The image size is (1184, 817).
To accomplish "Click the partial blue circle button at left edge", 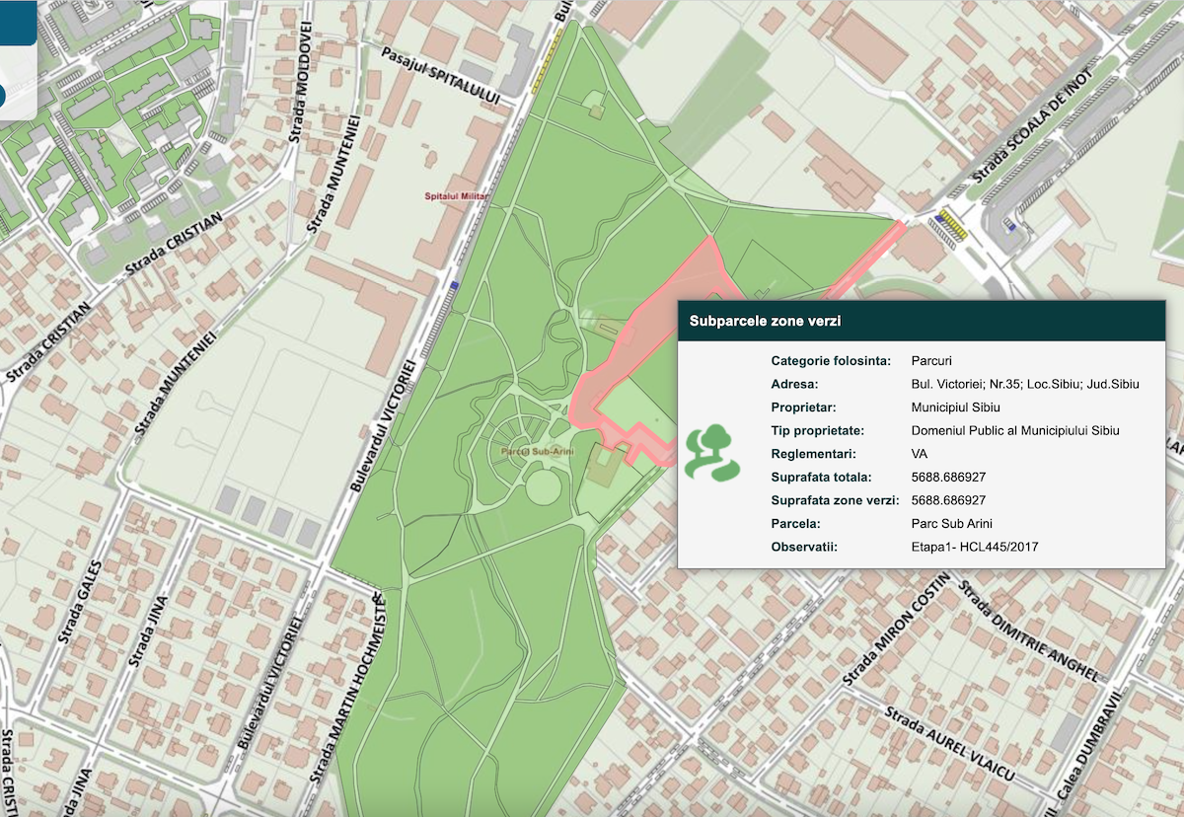I will (x=3, y=95).
